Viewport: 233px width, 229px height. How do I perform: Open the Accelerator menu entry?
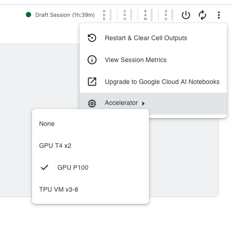point(154,104)
